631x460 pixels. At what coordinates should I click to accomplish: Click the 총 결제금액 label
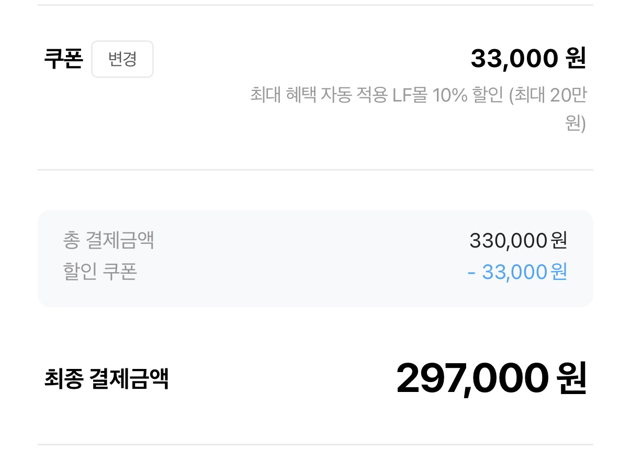click(x=109, y=240)
